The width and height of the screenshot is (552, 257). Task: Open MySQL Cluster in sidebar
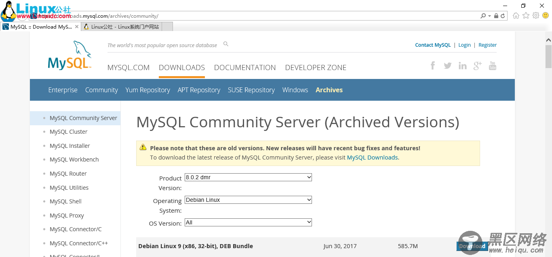(x=68, y=132)
